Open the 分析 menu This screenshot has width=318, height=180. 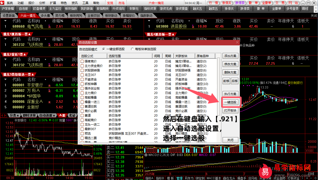[x=42, y=3]
